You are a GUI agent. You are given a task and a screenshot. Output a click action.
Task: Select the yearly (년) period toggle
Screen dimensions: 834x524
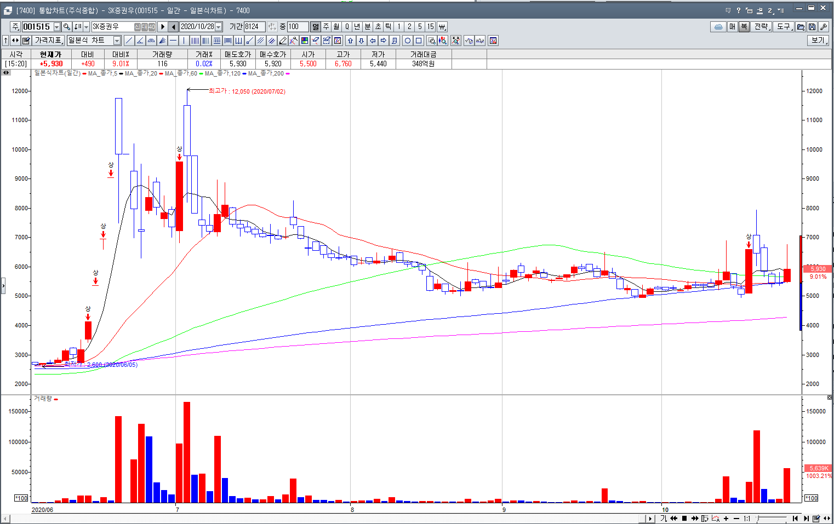coord(357,26)
